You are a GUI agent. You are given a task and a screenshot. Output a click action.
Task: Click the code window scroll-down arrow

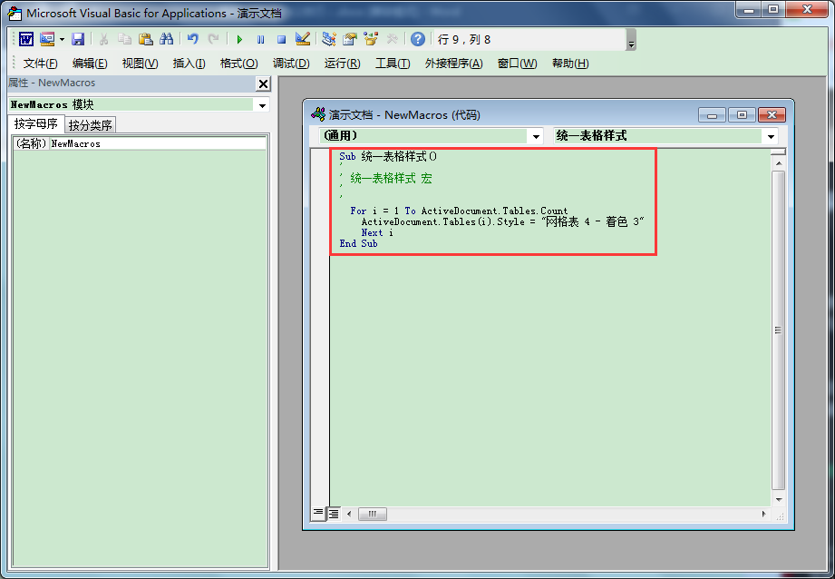click(x=779, y=499)
